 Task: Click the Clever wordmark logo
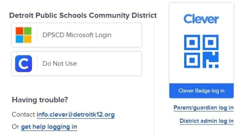[x=201, y=19]
